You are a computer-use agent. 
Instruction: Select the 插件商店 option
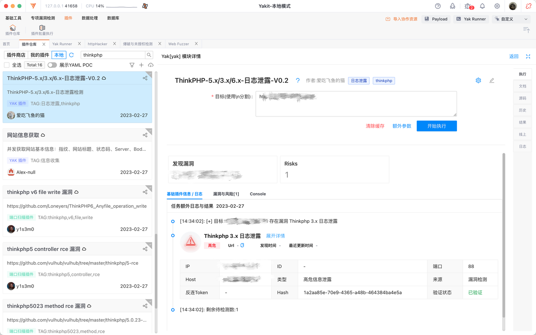(16, 55)
